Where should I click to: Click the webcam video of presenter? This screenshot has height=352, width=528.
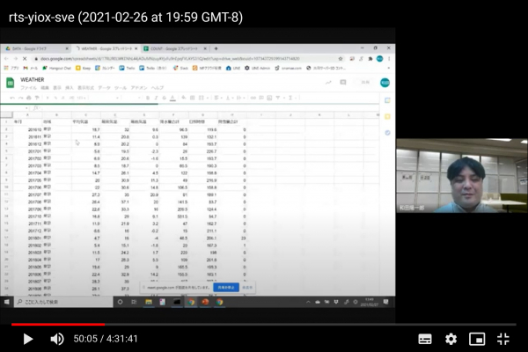click(x=462, y=176)
